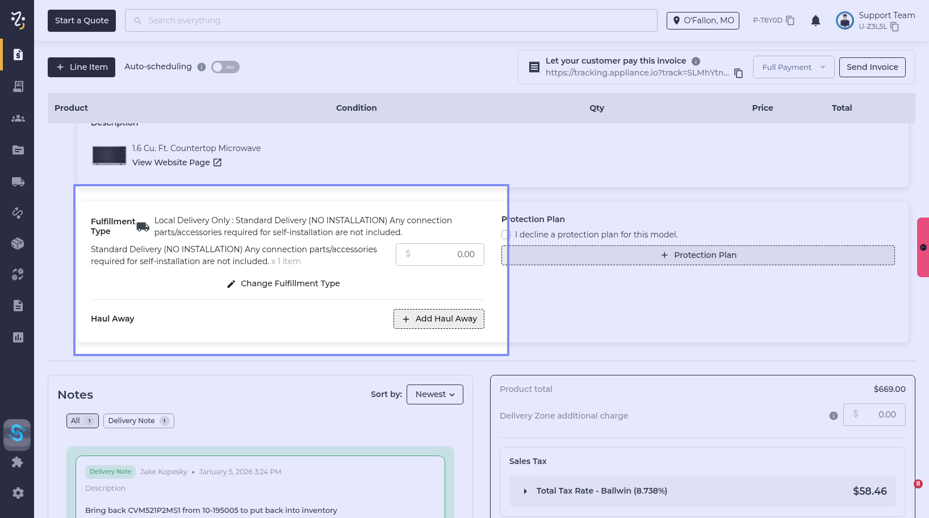Check the decline protection plan box
This screenshot has width=929, height=518.
[x=505, y=235]
